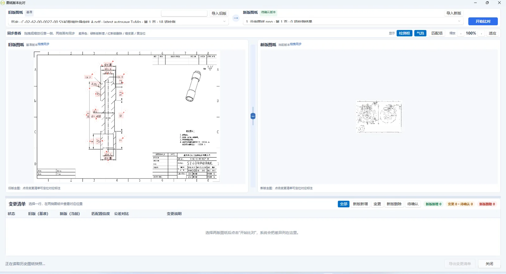This screenshot has width=506, height=274.
Task: Filter change list by 变更
Action: pos(377,204)
